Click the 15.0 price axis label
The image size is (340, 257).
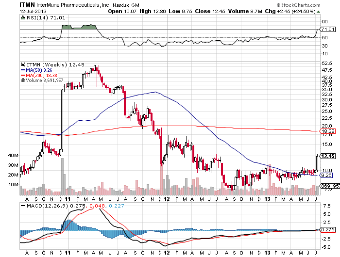(x=327, y=144)
